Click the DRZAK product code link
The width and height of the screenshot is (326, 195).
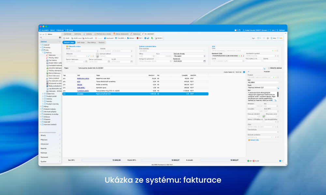pyautogui.click(x=80, y=85)
